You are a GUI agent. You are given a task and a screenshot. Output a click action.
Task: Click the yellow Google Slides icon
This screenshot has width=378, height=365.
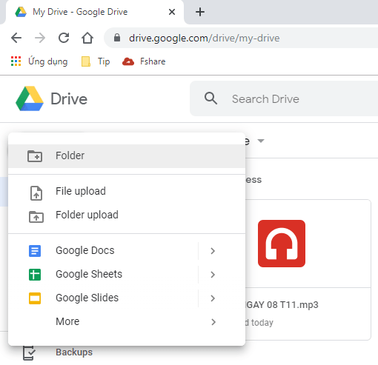coord(35,298)
